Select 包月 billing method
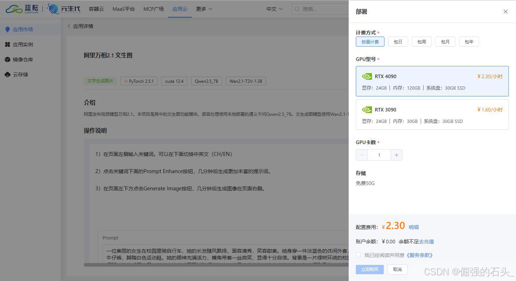The height and width of the screenshot is (281, 516). 445,42
